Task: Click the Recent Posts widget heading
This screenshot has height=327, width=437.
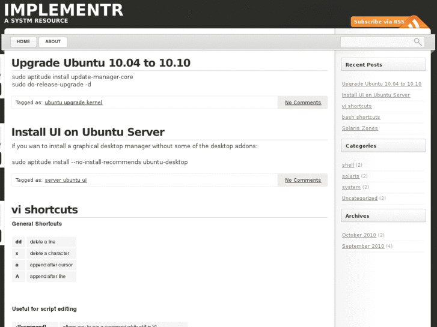Action: pyautogui.click(x=384, y=65)
